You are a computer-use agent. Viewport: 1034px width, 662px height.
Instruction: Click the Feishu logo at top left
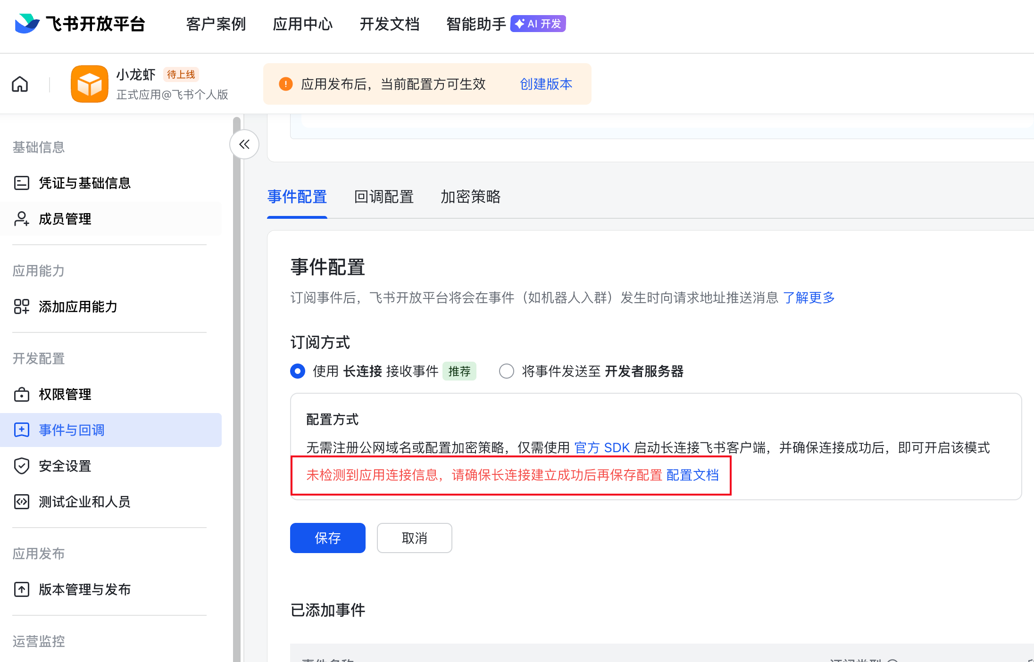tap(27, 24)
